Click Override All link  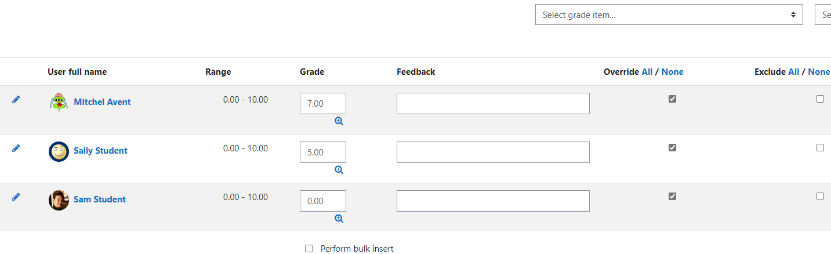[x=647, y=72]
